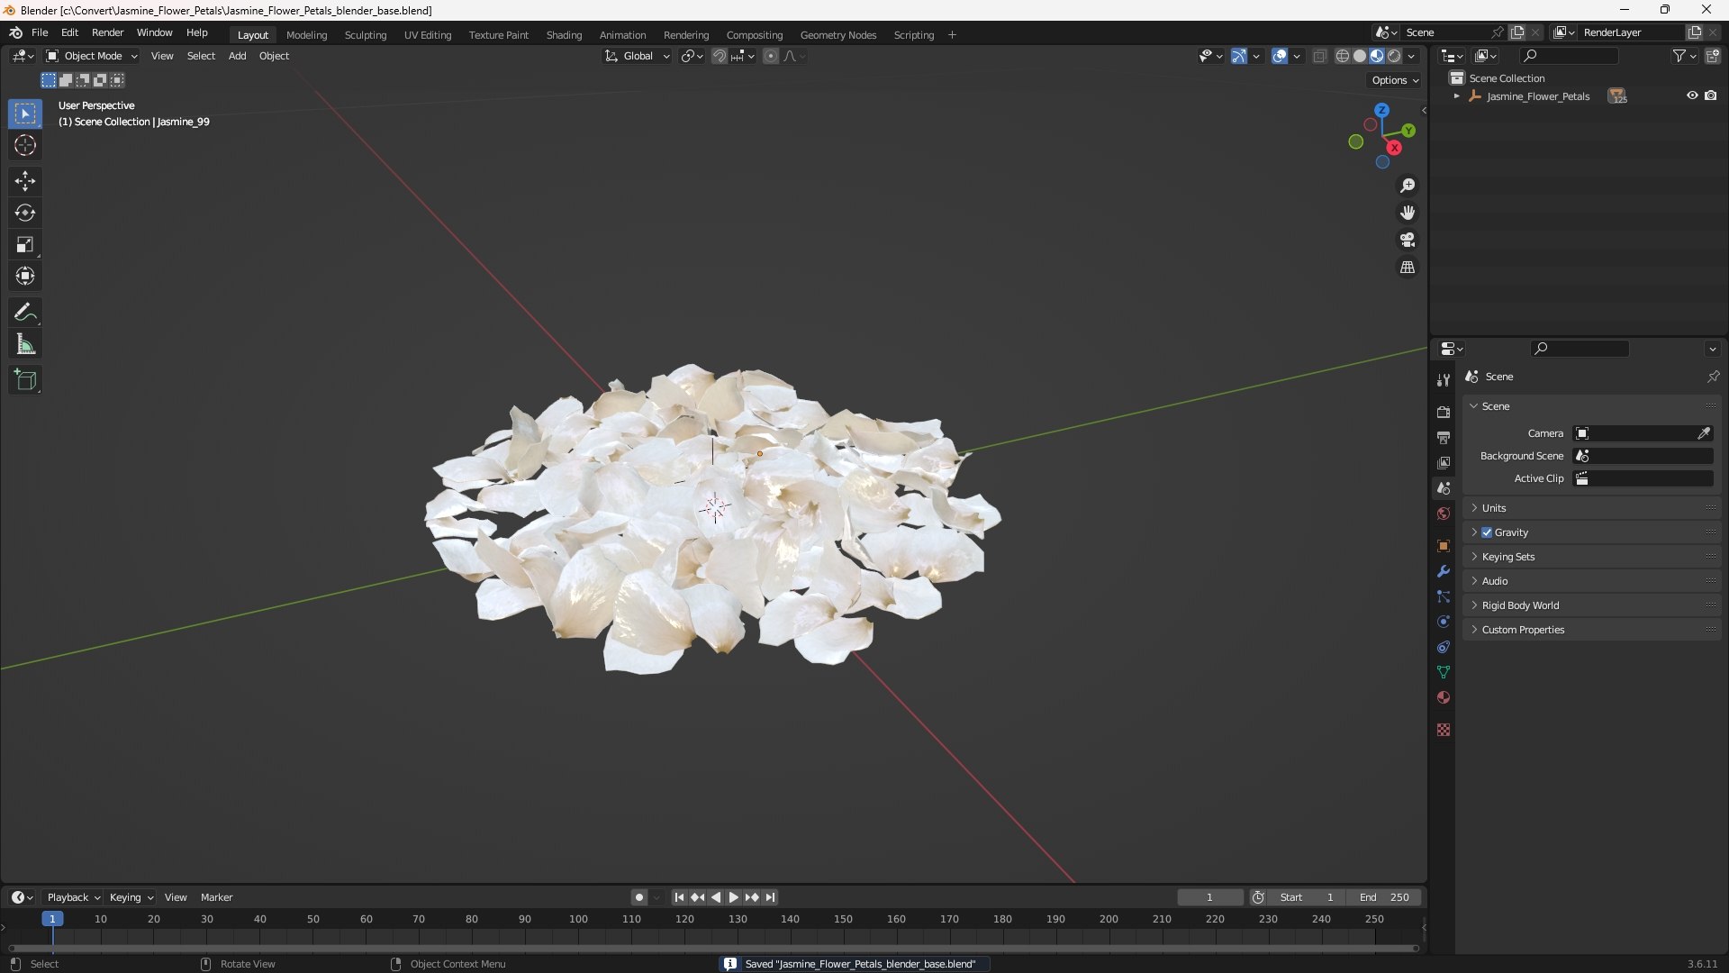Viewport: 1729px width, 973px height.
Task: Open the Output properties tab
Action: point(1444,437)
